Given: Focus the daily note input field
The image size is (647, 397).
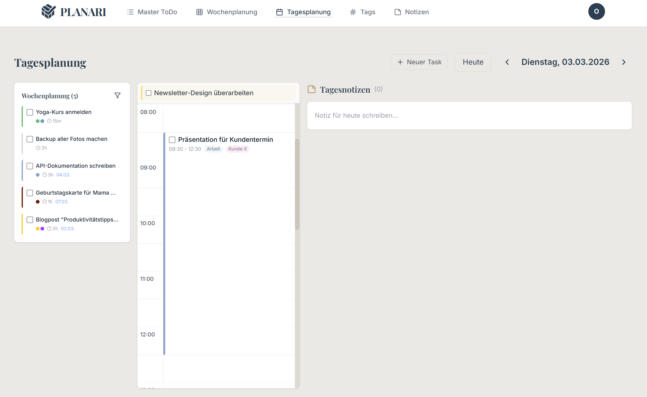Looking at the screenshot, I should [x=469, y=116].
